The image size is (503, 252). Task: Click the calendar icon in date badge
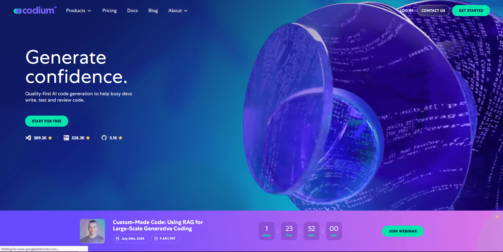pos(118,239)
